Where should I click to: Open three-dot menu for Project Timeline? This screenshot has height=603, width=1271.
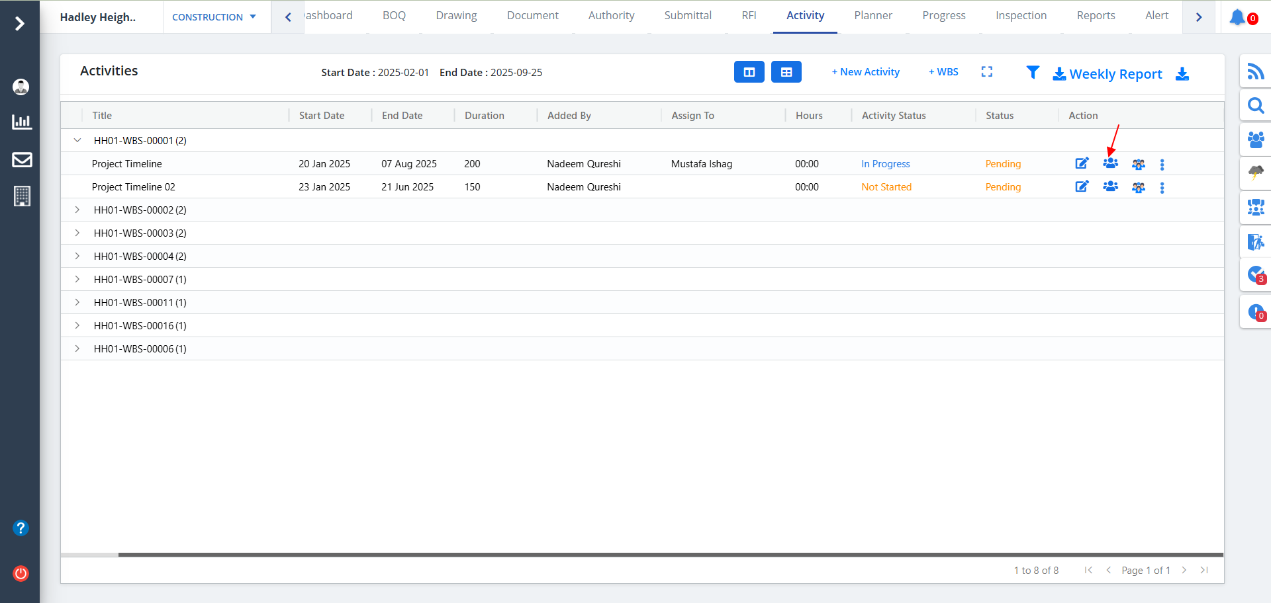click(x=1162, y=165)
